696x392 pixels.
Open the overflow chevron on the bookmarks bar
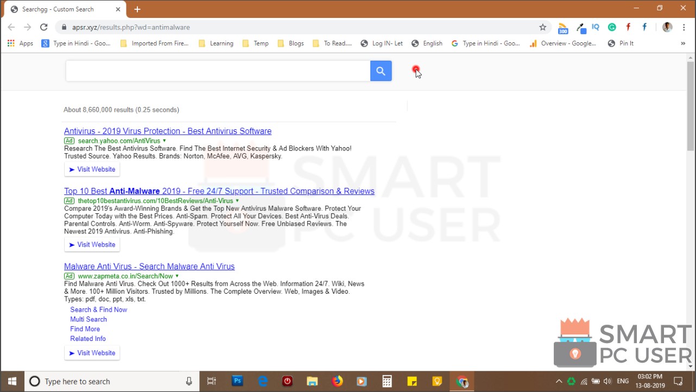click(683, 43)
